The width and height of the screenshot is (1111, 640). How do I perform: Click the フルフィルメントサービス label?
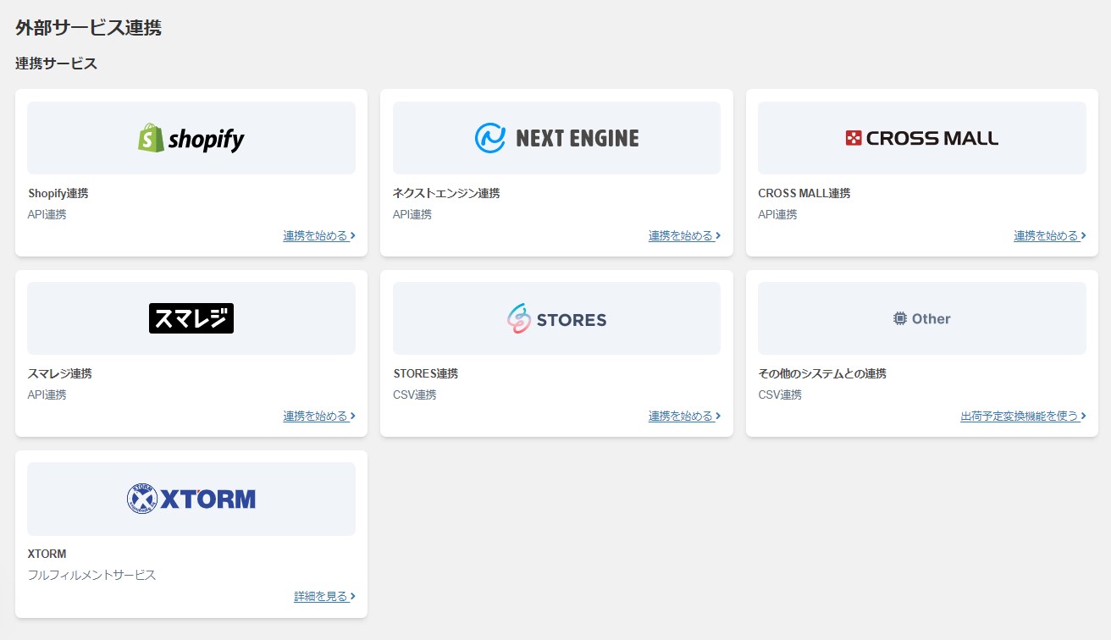pyautogui.click(x=91, y=575)
